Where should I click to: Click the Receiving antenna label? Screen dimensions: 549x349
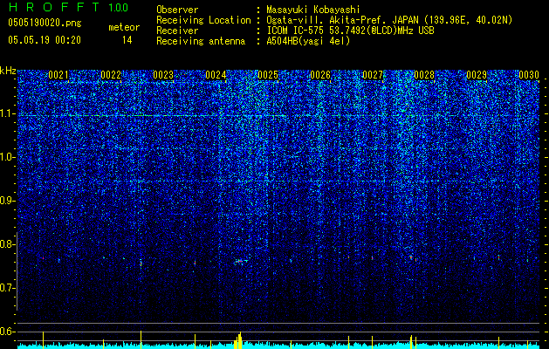tap(201, 41)
